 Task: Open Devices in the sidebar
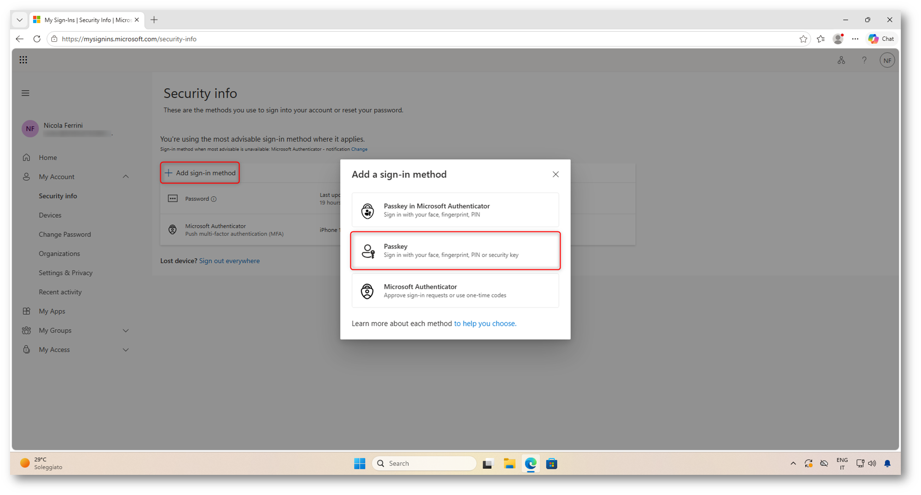tap(50, 215)
